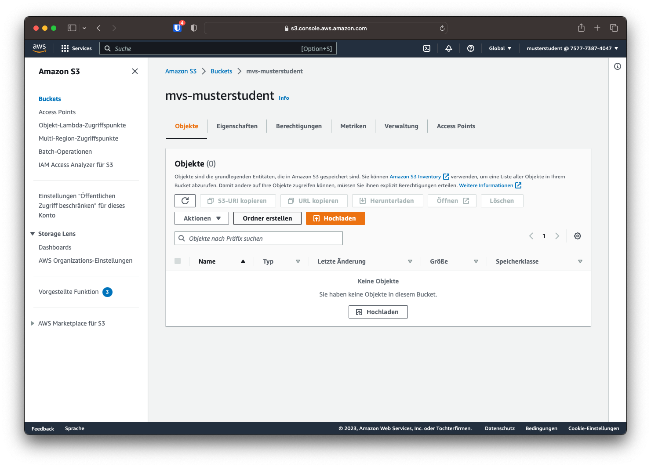Viewport: 651px width, 467px height.
Task: Click the AWS logo home icon
Action: [x=39, y=48]
